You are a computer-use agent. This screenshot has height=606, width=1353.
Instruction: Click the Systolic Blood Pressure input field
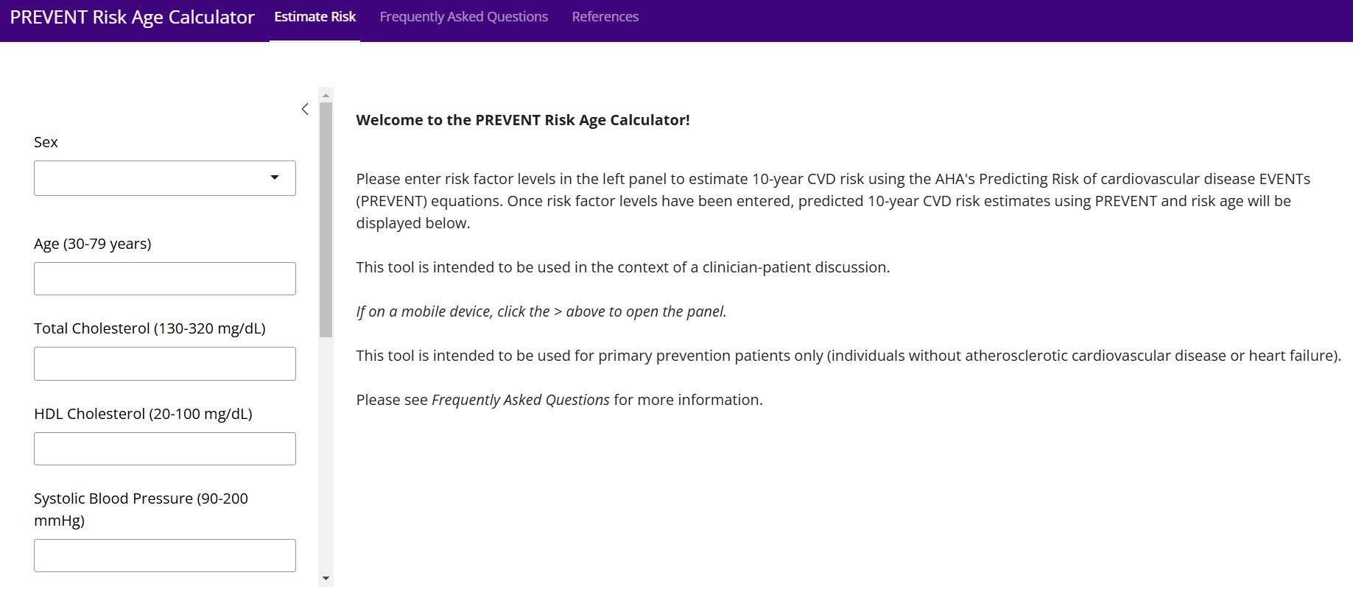(x=165, y=556)
